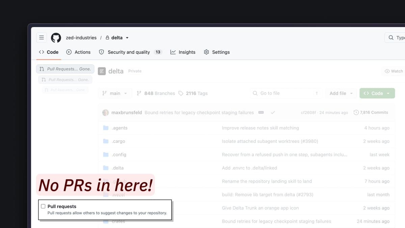This screenshot has height=228, width=405.
Task: Click the zed-industries organization link
Action: coord(81,37)
